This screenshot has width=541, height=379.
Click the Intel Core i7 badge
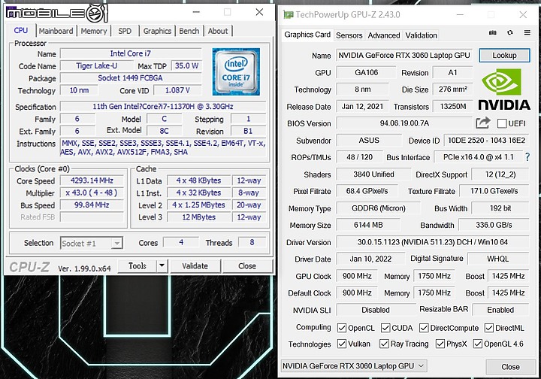point(236,71)
